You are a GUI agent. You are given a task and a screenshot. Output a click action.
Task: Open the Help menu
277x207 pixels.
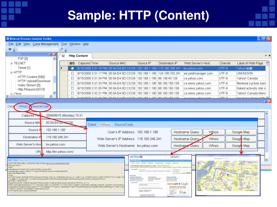click(x=86, y=44)
